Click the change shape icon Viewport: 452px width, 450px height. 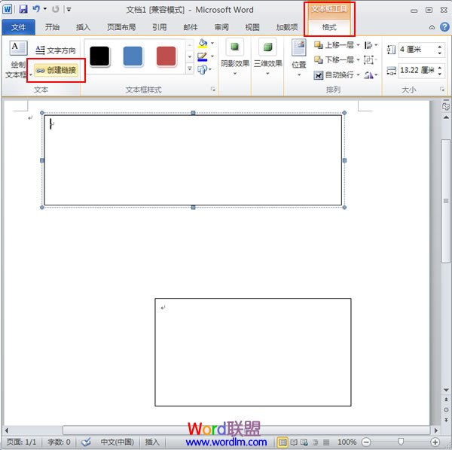(203, 69)
